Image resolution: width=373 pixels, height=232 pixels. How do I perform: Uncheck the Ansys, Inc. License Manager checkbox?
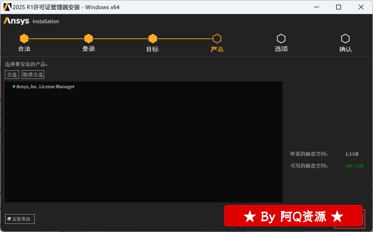14,87
